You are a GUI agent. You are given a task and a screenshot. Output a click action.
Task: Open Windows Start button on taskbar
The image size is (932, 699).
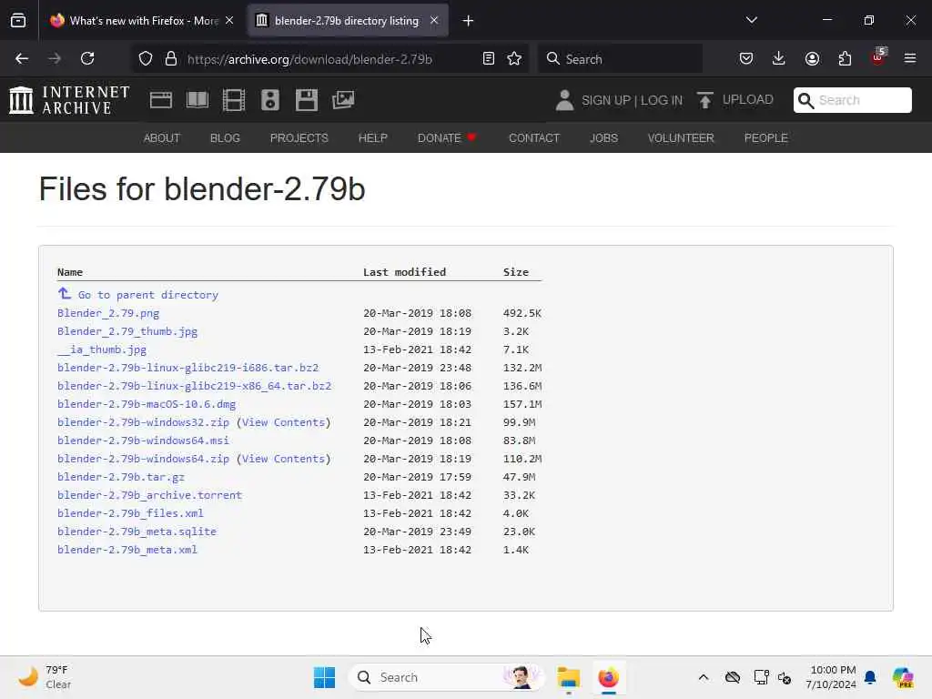[x=325, y=677]
